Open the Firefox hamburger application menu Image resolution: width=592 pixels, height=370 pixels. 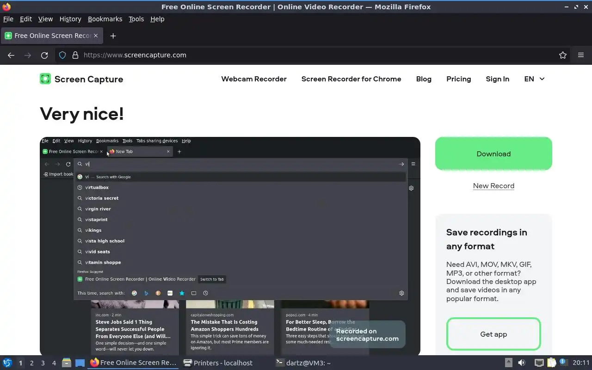(x=581, y=55)
